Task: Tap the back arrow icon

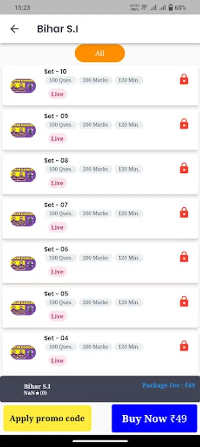Action: 14,29
